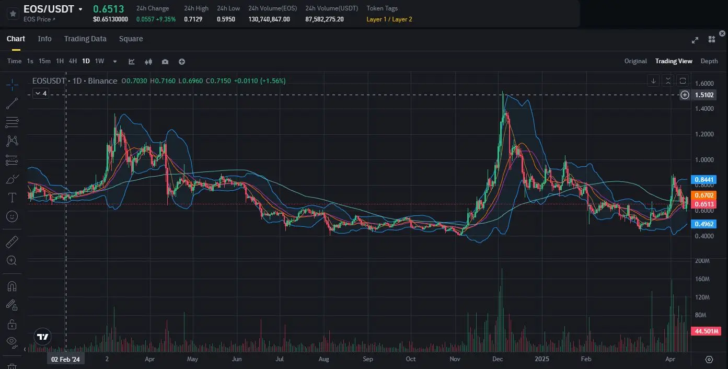Open the chart layout grid icon

pyautogui.click(x=711, y=40)
